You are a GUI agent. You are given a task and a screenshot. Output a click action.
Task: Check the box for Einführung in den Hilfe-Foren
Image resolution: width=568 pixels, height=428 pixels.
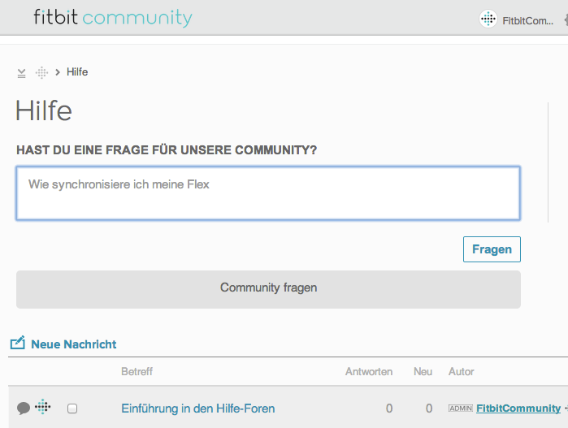pos(72,409)
